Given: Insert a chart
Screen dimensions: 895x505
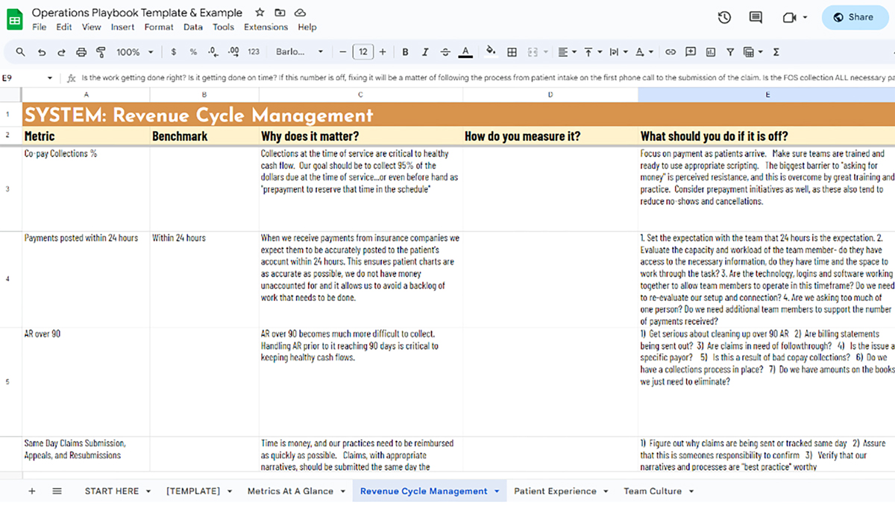Looking at the screenshot, I should coord(710,52).
